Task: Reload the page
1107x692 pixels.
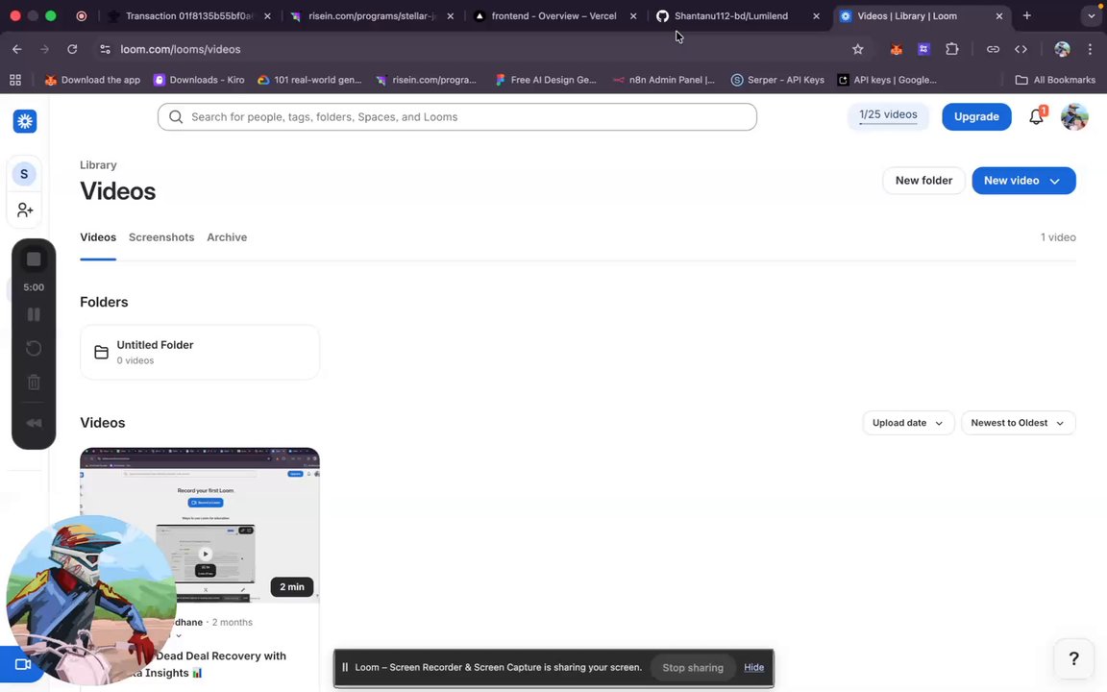Action: click(72, 49)
